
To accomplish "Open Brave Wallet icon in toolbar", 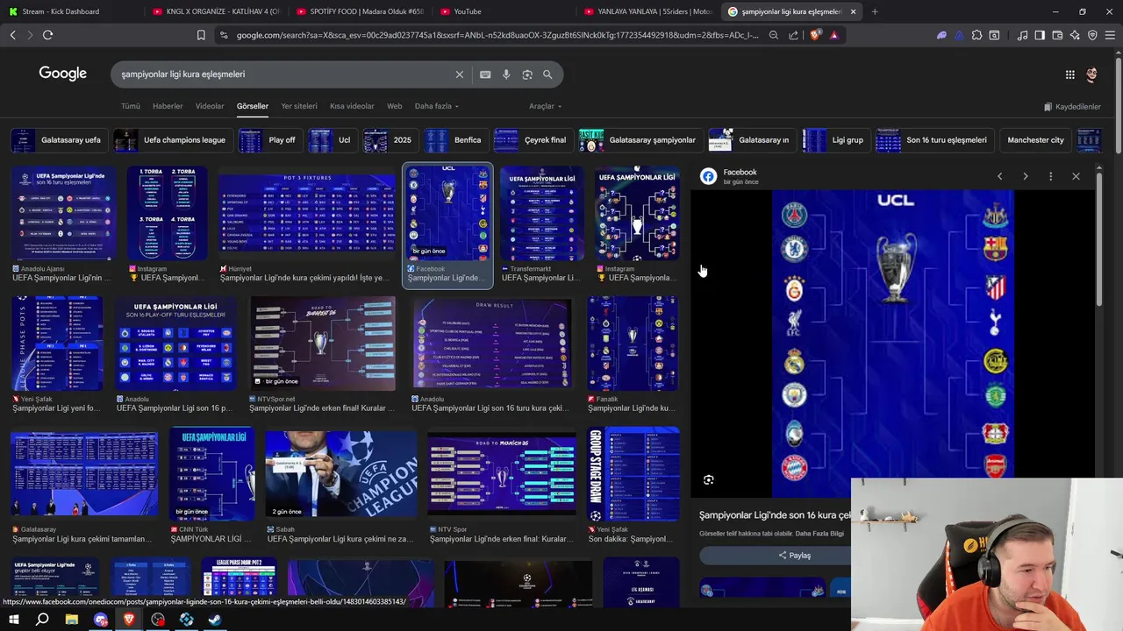I will (x=1057, y=35).
